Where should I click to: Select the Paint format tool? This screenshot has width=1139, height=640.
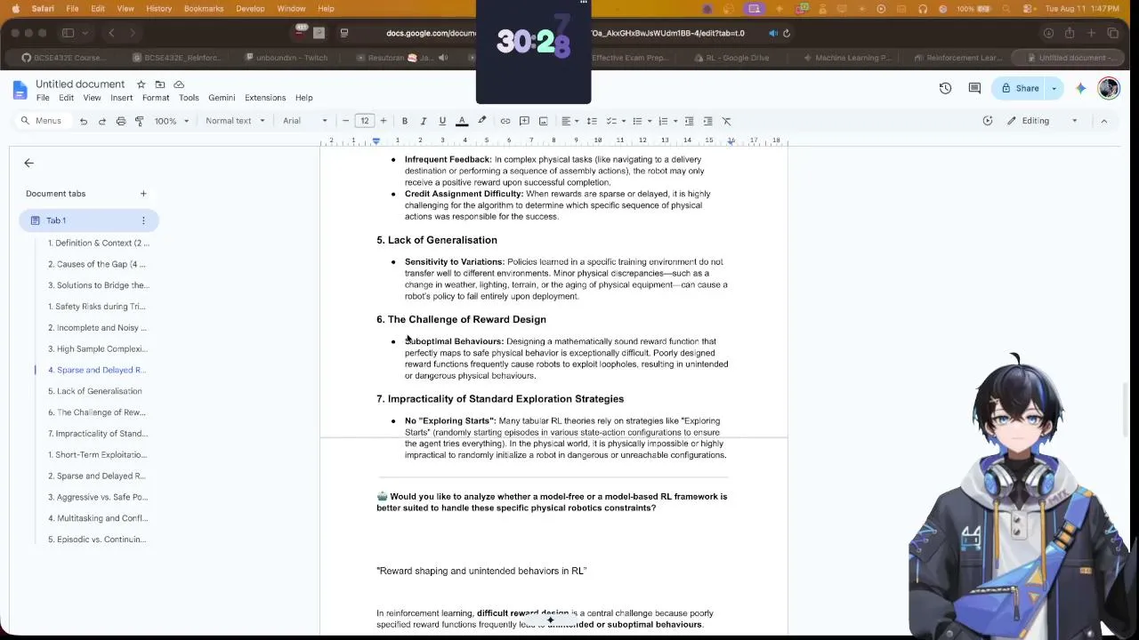140,121
